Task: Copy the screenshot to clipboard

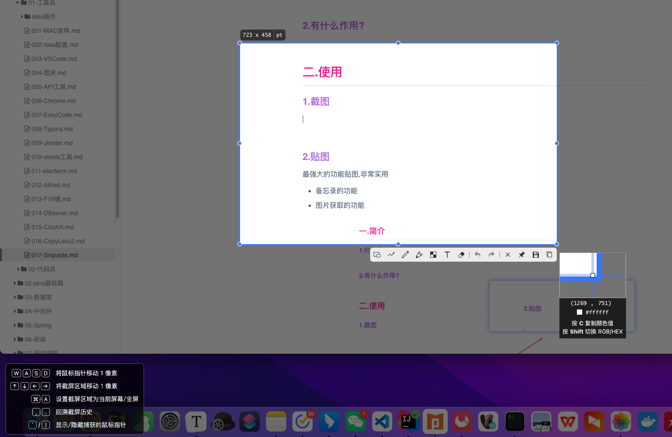Action: coord(549,255)
